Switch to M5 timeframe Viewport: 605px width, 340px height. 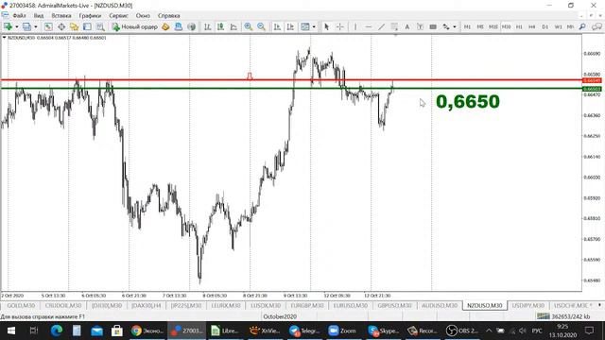coord(480,26)
